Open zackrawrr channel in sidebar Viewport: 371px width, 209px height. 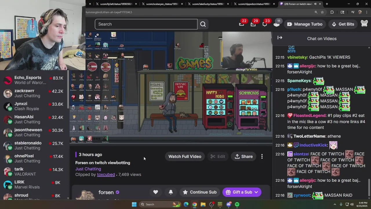point(34,93)
